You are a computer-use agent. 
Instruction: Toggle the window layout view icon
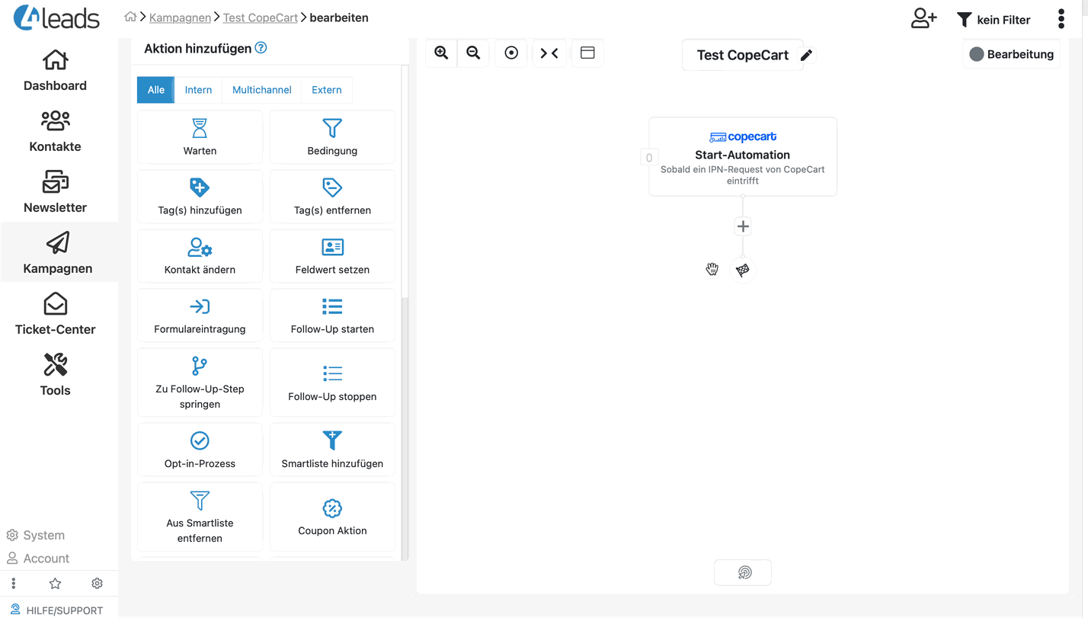[x=587, y=53]
